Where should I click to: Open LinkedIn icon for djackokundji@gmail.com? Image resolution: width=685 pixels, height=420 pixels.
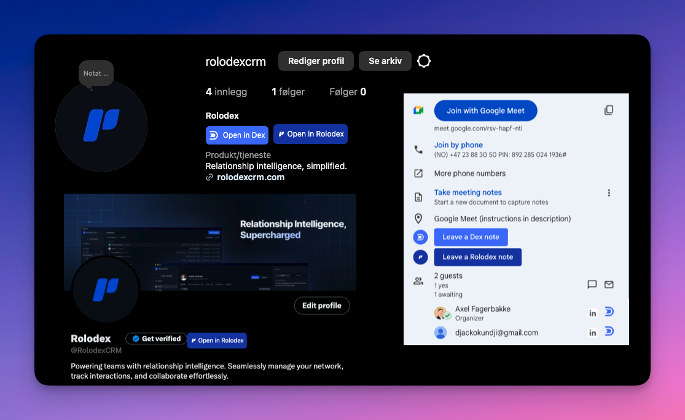point(592,333)
